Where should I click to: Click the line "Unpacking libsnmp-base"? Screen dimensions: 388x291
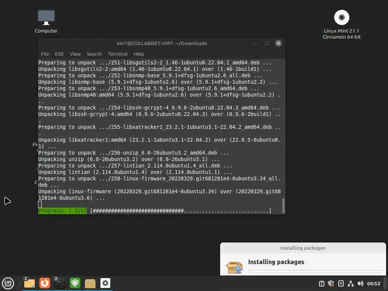(x=158, y=82)
